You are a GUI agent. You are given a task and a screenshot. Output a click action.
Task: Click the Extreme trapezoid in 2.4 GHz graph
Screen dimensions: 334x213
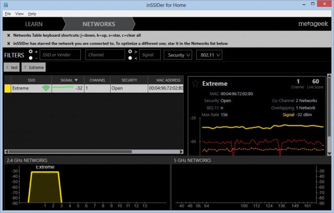tap(45, 187)
